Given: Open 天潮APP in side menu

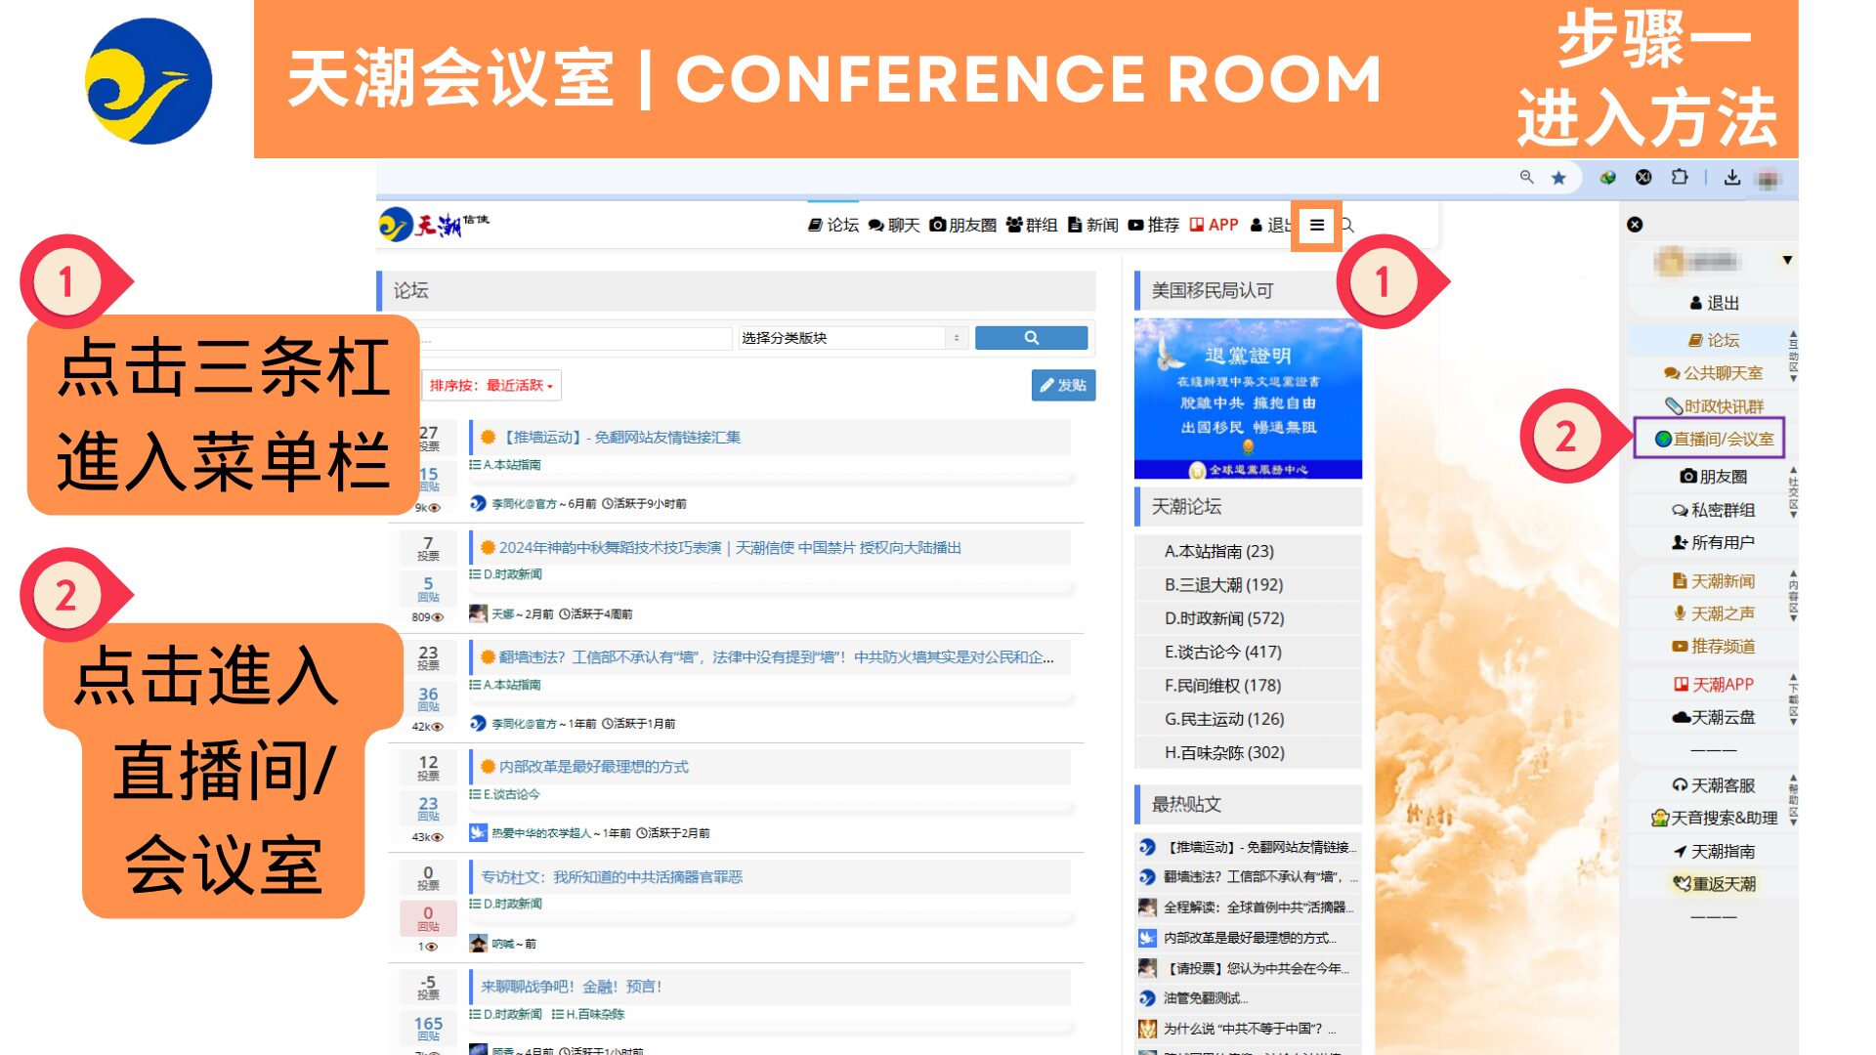Looking at the screenshot, I should coord(1714,685).
